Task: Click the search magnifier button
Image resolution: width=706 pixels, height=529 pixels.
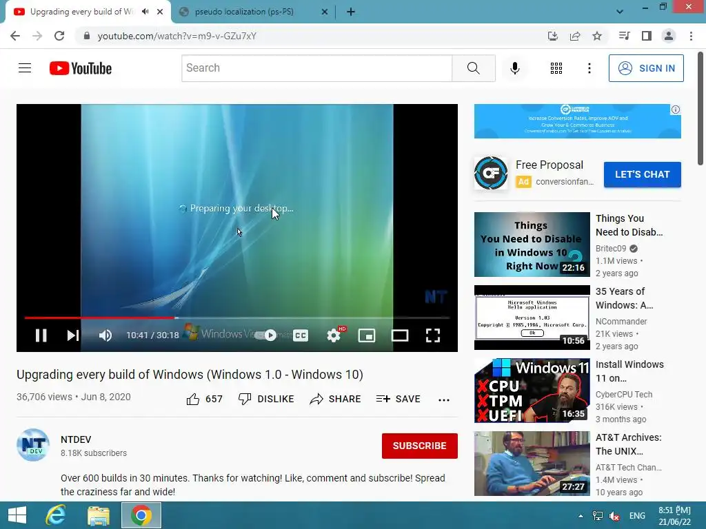Action: pyautogui.click(x=473, y=68)
